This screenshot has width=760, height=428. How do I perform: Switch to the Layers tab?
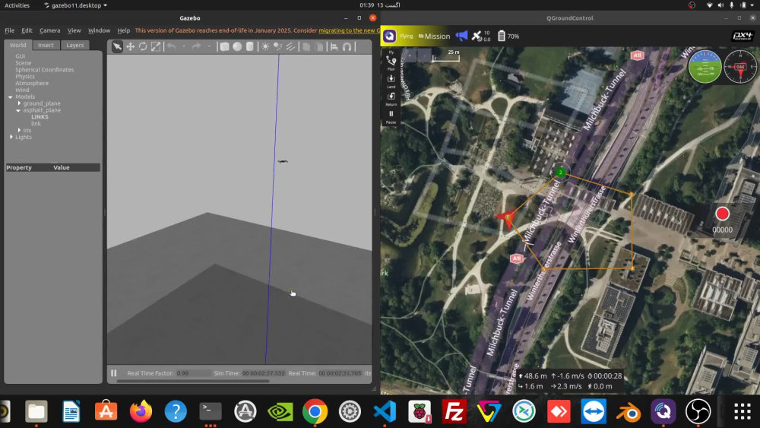74,45
